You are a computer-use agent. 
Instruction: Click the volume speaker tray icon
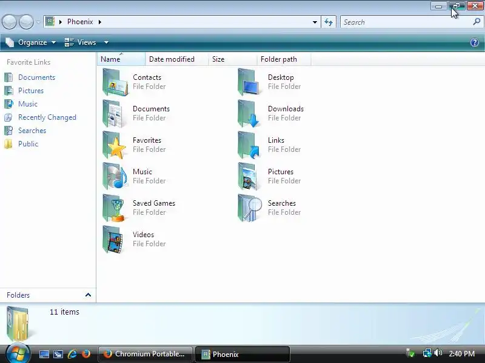(438, 353)
